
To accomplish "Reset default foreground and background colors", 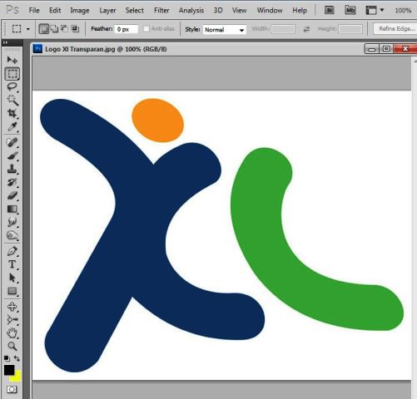I will click(7, 358).
